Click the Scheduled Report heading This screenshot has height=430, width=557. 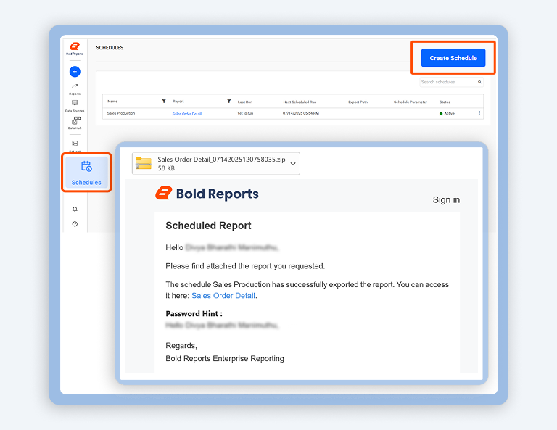[209, 226]
